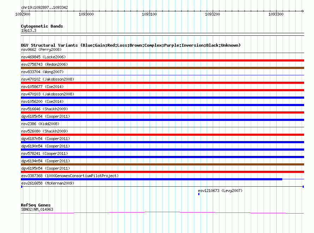Open the nsv470102 (Jakobsson2008) label
314x233 pixels.
click(48, 79)
